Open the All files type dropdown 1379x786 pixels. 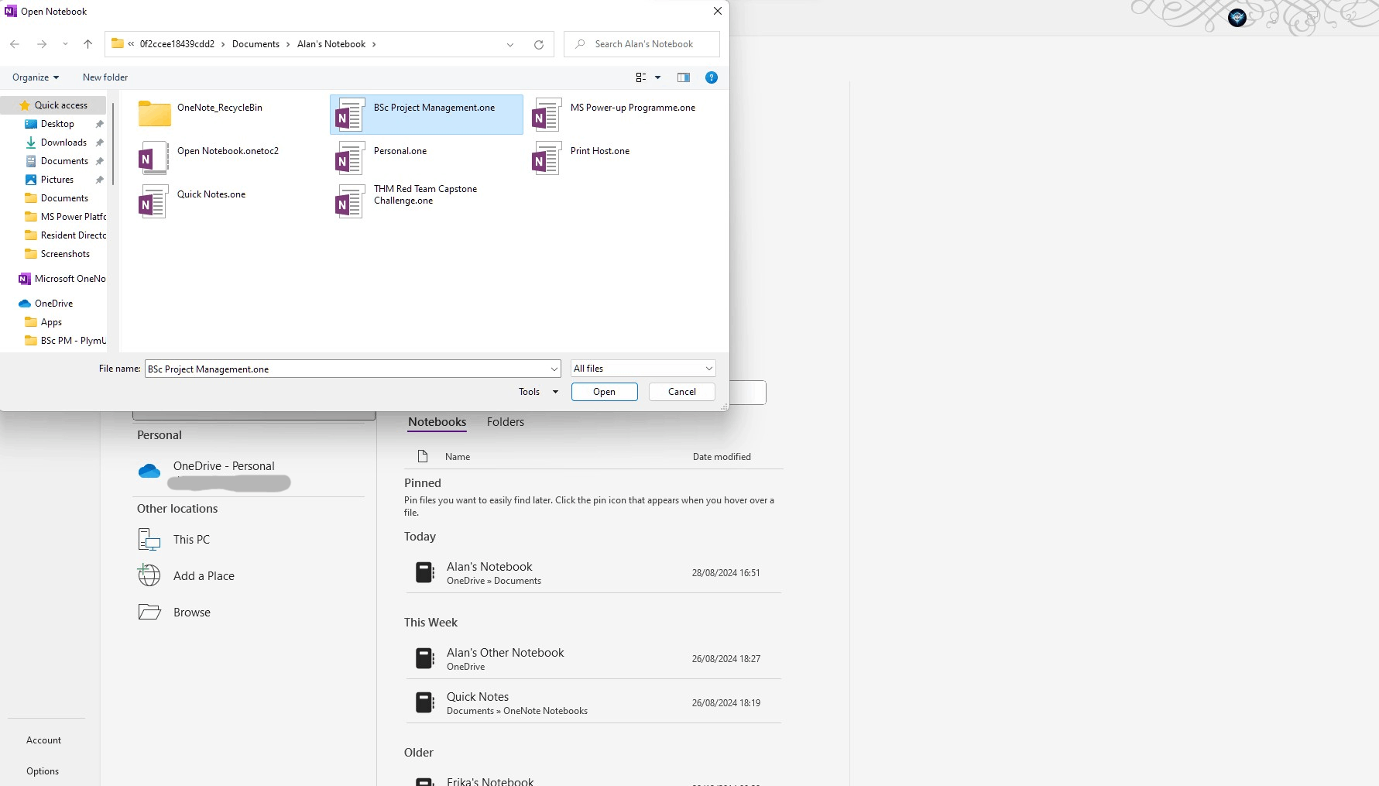(643, 369)
